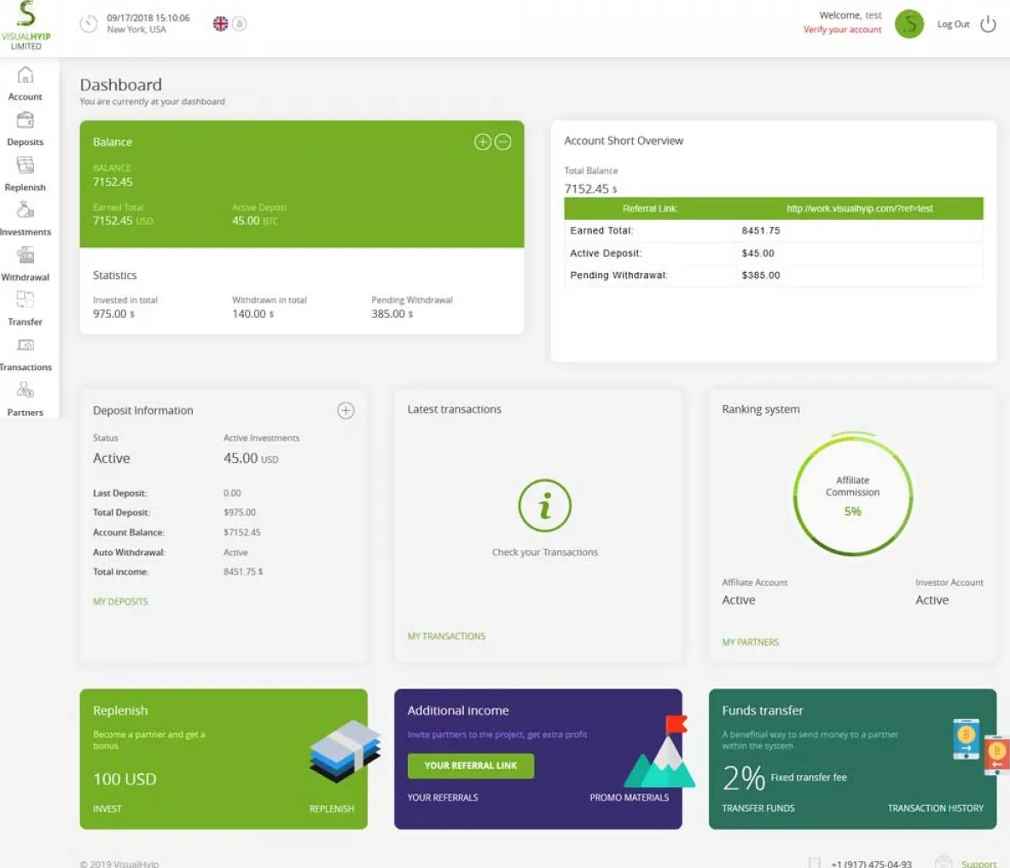Click the mountain flag image in Additional income

(x=660, y=751)
